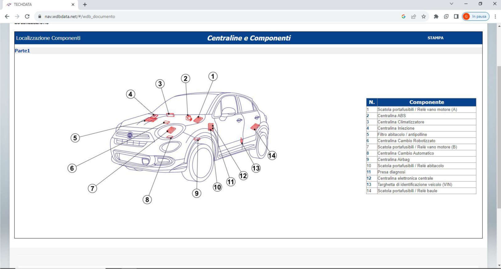Click row Centralina ABS in table
This screenshot has width=501, height=269.
pyautogui.click(x=421, y=116)
